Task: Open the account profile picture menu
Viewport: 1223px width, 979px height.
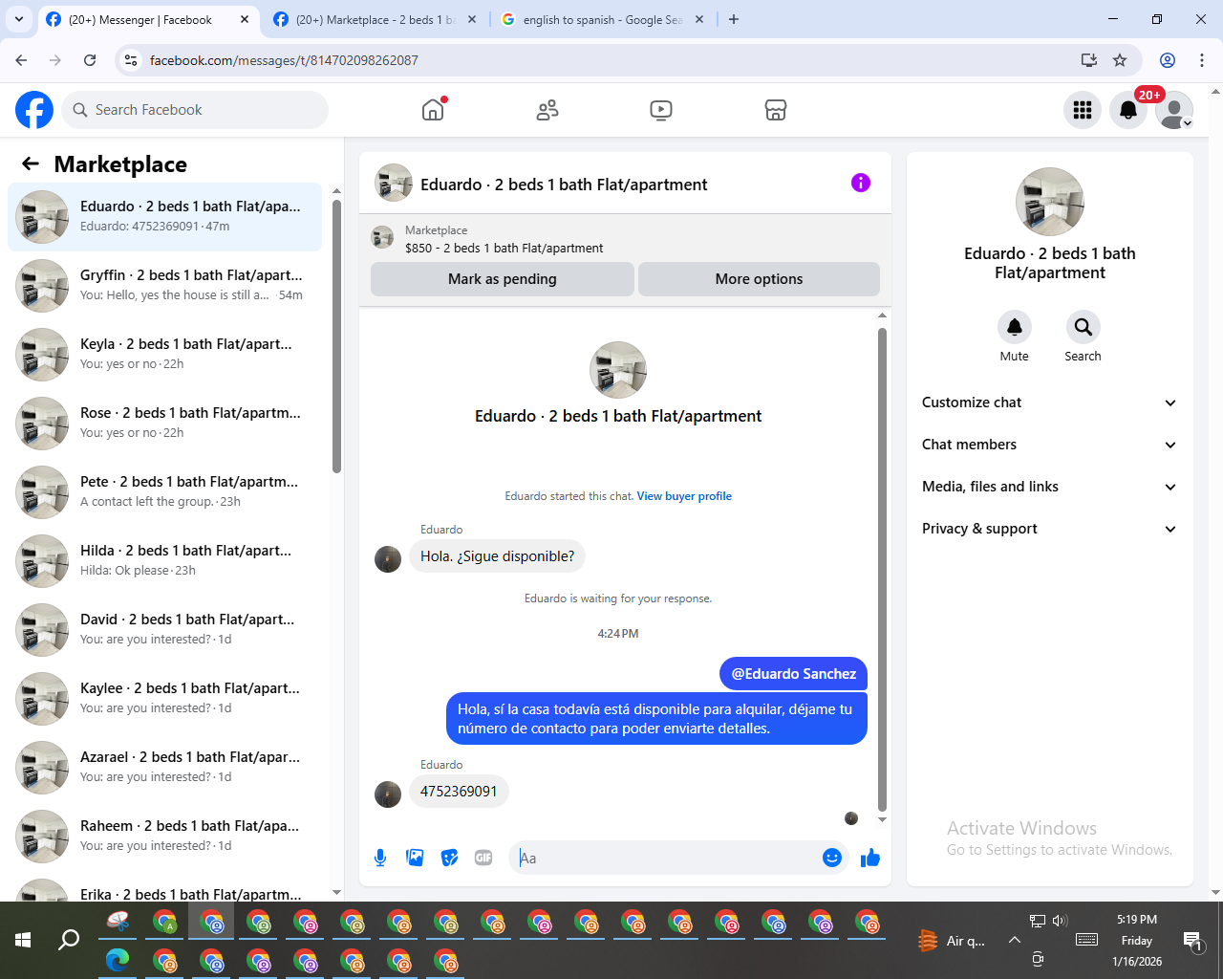Action: (1174, 110)
